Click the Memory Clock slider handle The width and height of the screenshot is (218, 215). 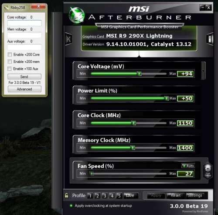[x=133, y=148]
